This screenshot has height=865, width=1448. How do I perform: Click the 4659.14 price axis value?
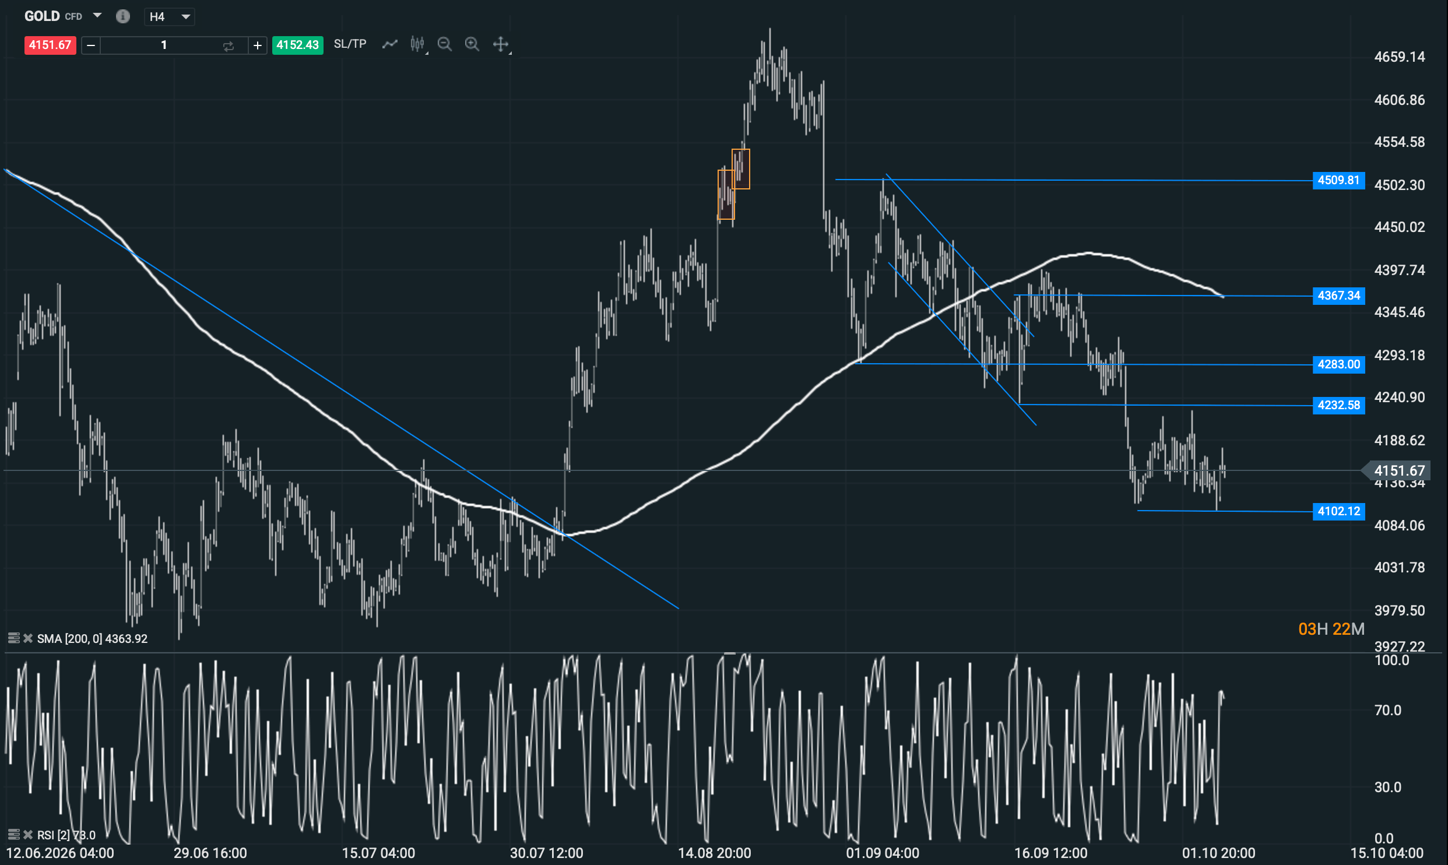1399,57
